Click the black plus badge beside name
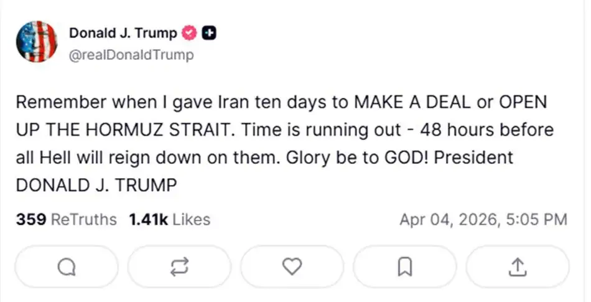The image size is (591, 302). point(210,34)
